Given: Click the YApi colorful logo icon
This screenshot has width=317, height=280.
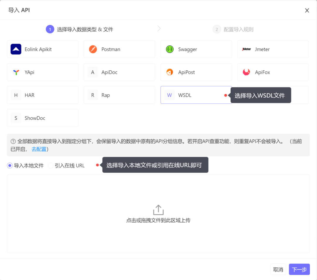Looking at the screenshot, I should point(16,72).
